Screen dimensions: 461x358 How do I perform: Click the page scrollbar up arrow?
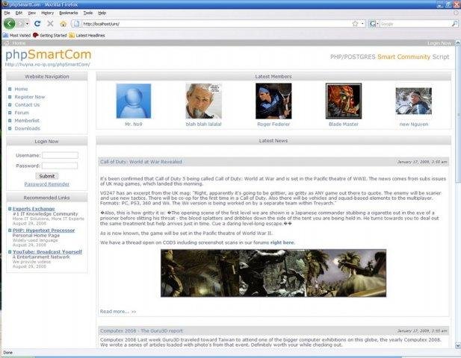pyautogui.click(x=457, y=43)
